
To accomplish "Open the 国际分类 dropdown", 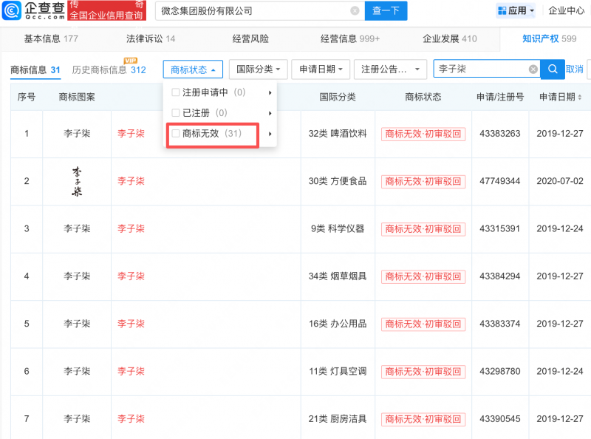I will [x=258, y=69].
